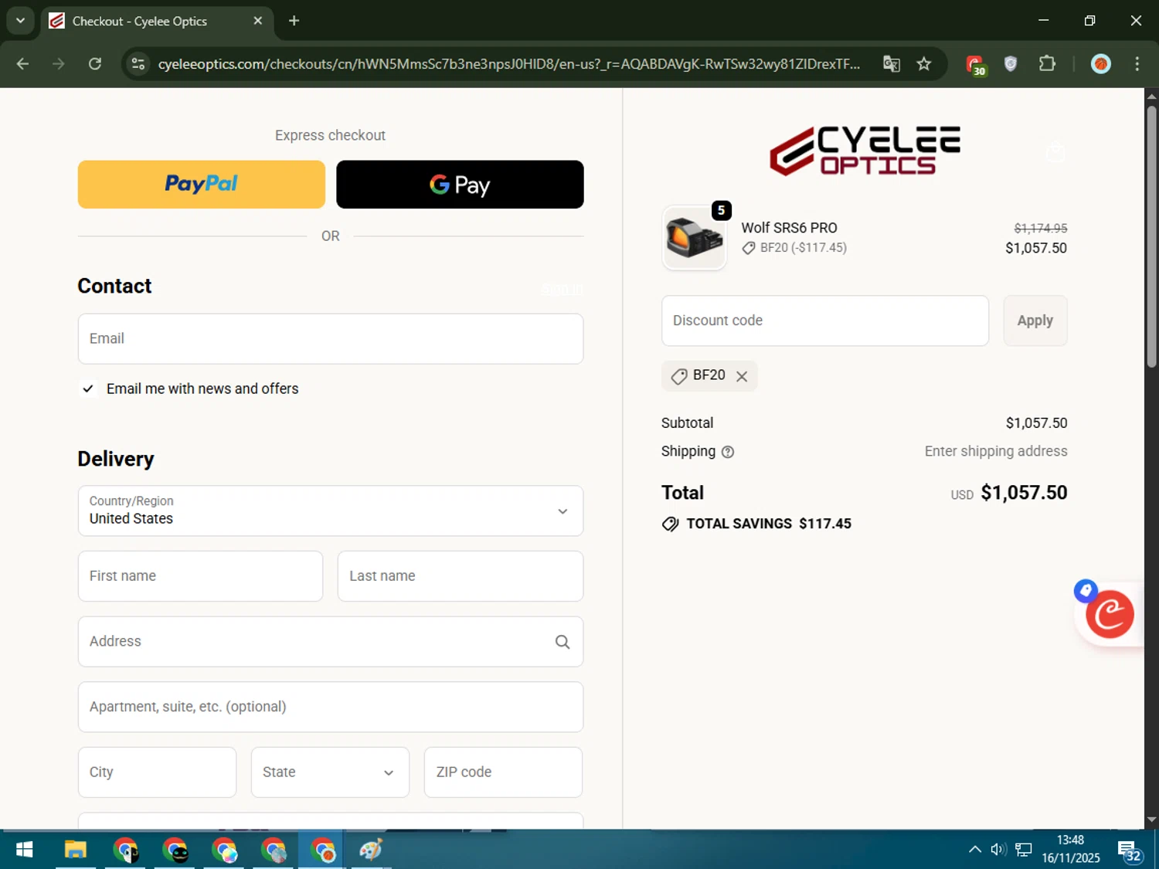Image resolution: width=1159 pixels, height=869 pixels.
Task: Open the notification center icon
Action: [1130, 850]
